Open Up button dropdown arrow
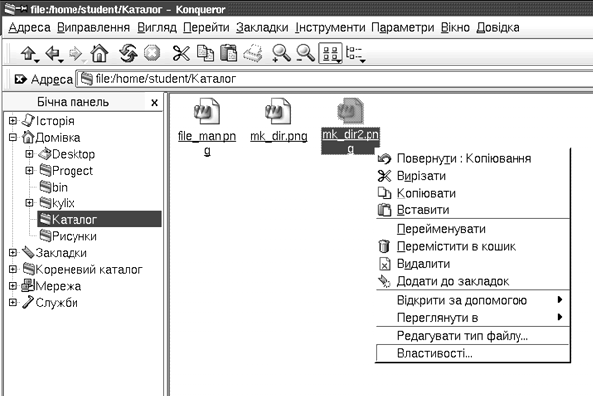 37,61
